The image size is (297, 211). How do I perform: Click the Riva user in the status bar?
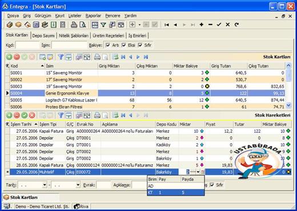click(81, 206)
